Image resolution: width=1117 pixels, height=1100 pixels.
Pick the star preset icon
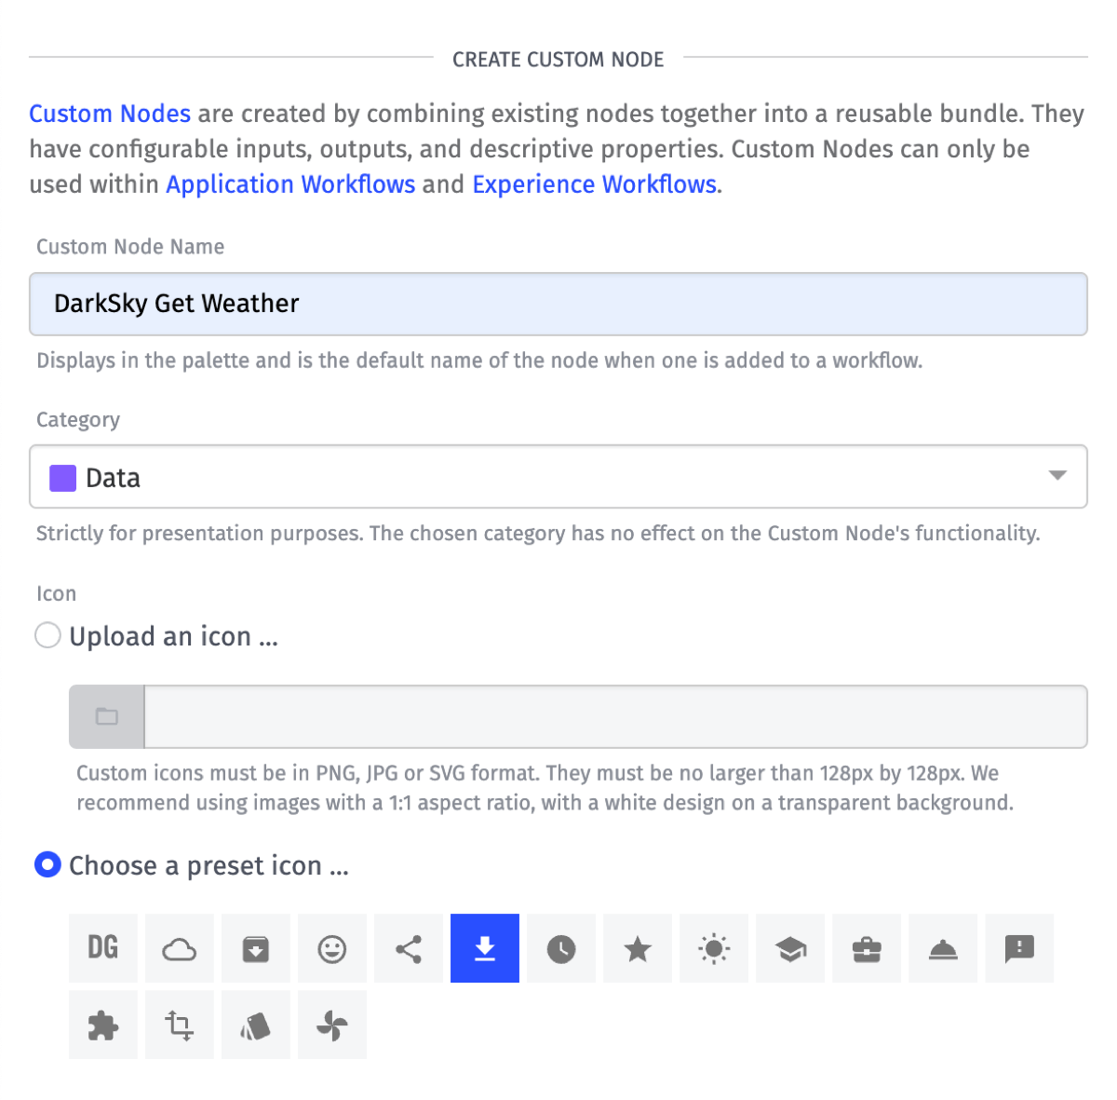pos(638,948)
